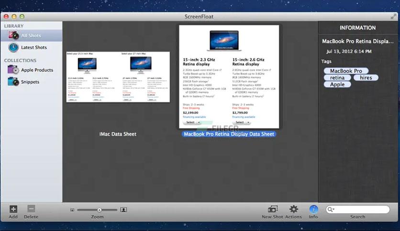Click the Apple Products folder icon
This screenshot has width=400, height=231.
click(x=13, y=70)
